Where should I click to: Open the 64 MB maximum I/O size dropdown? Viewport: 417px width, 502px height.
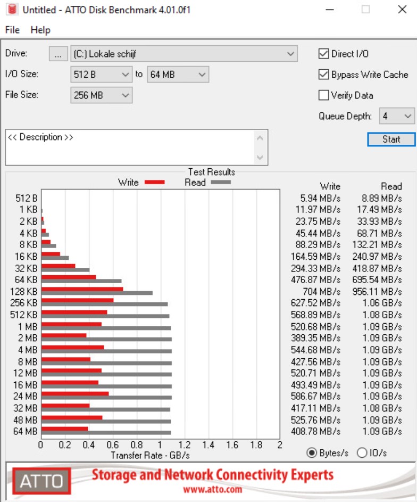pos(178,75)
